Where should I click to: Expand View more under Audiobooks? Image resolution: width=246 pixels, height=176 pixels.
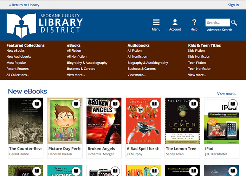(x=136, y=75)
